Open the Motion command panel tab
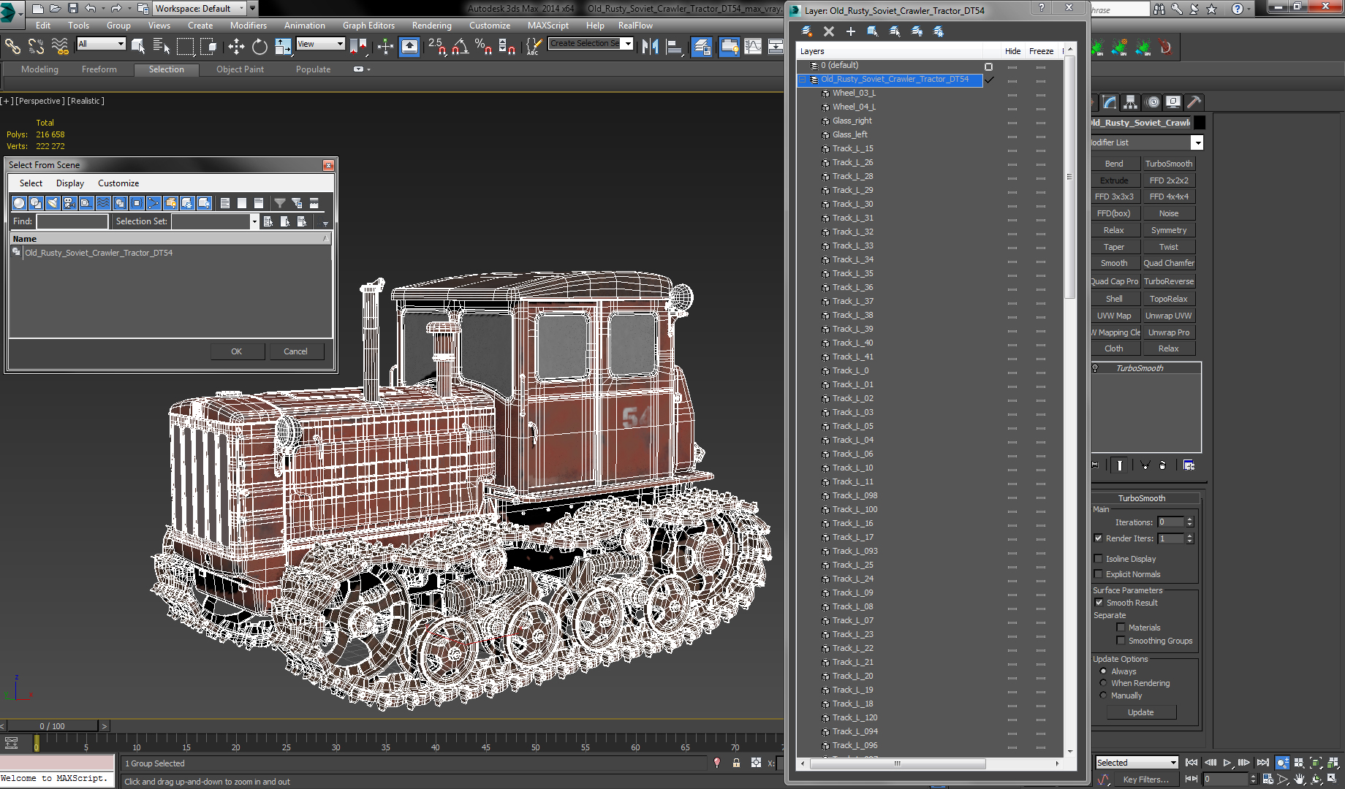The image size is (1345, 789). 1153,102
